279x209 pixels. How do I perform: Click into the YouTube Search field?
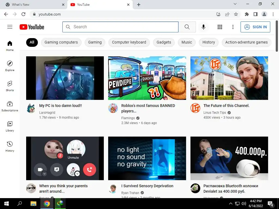(120, 27)
